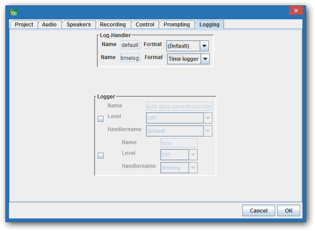Open the Audio tab
Screen dimensions: 315x231
click(49, 25)
